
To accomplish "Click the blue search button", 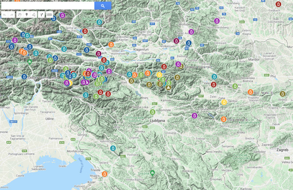I will coord(103,6).
